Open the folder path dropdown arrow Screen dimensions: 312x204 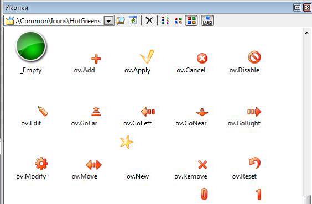109,20
